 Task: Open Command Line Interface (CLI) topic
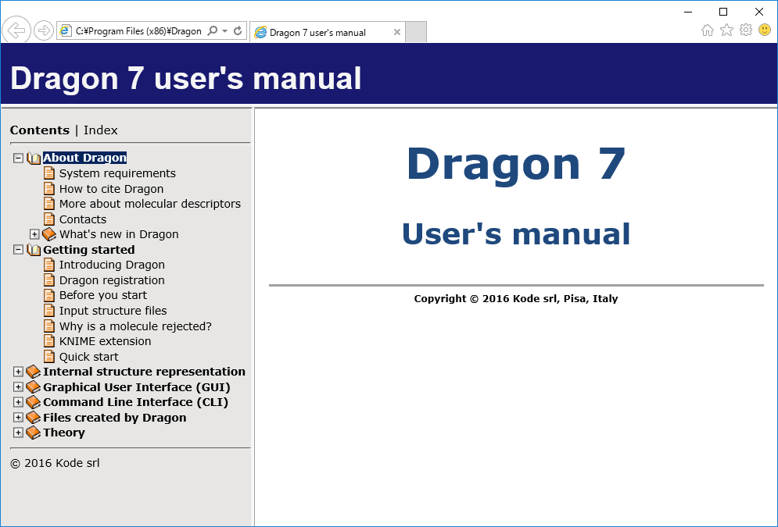click(136, 401)
